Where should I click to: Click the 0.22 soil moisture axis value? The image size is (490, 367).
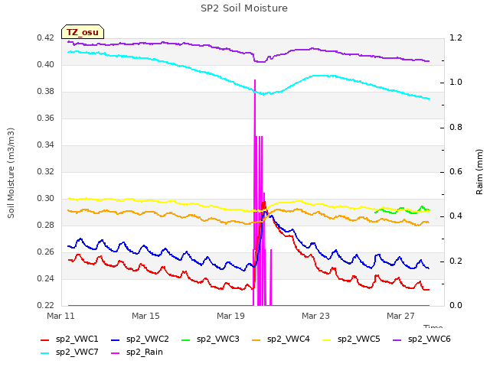click(x=46, y=305)
